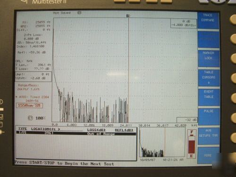
Task: Click the 1550nm/SM wavelength box
Action: coord(29,105)
